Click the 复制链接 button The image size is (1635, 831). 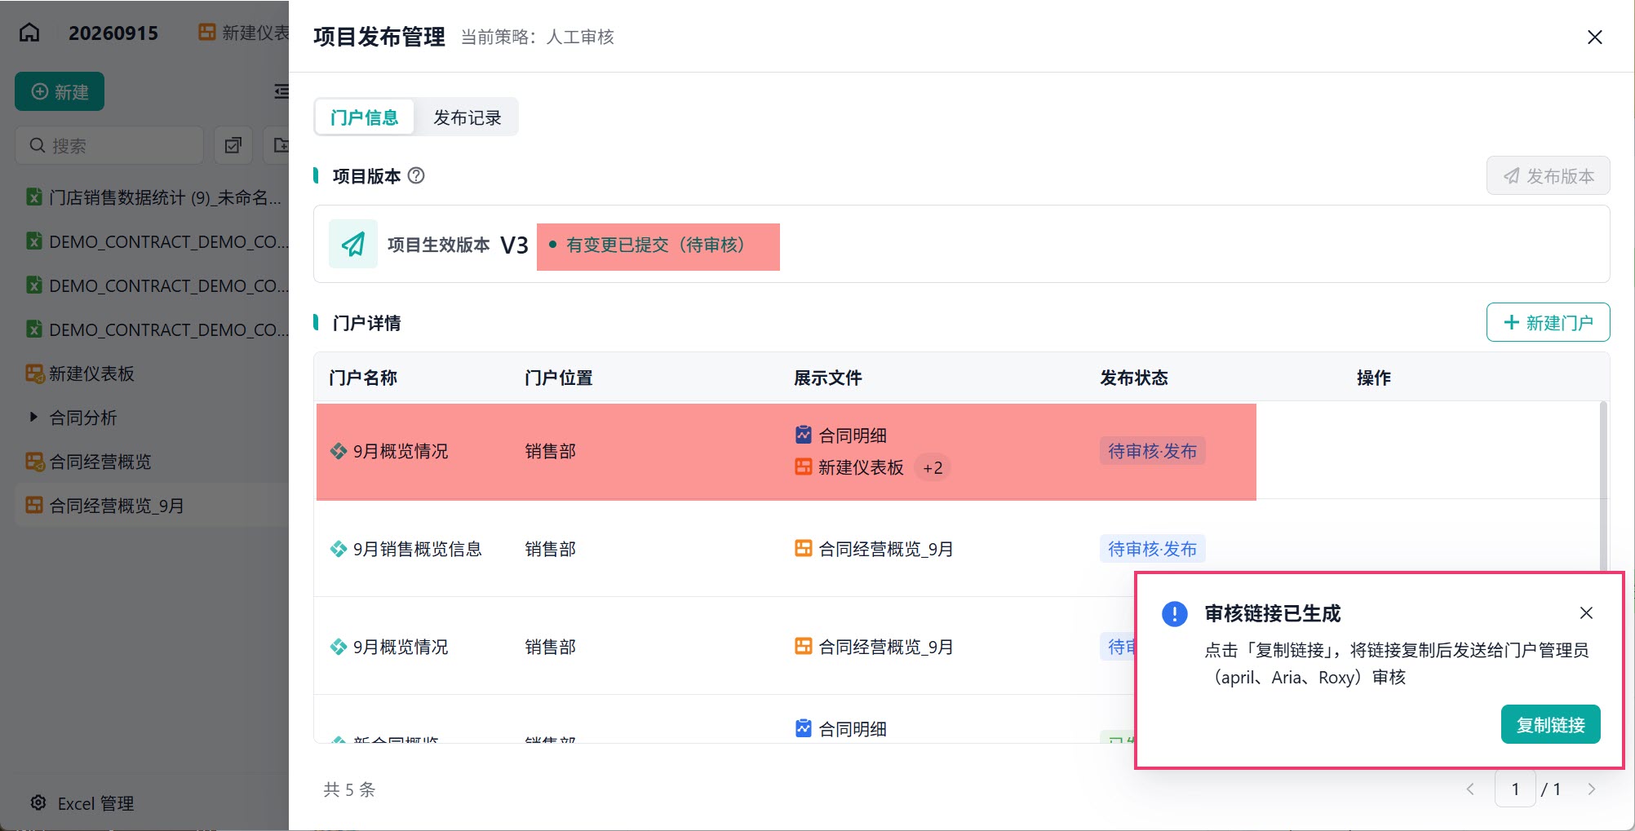(x=1550, y=724)
